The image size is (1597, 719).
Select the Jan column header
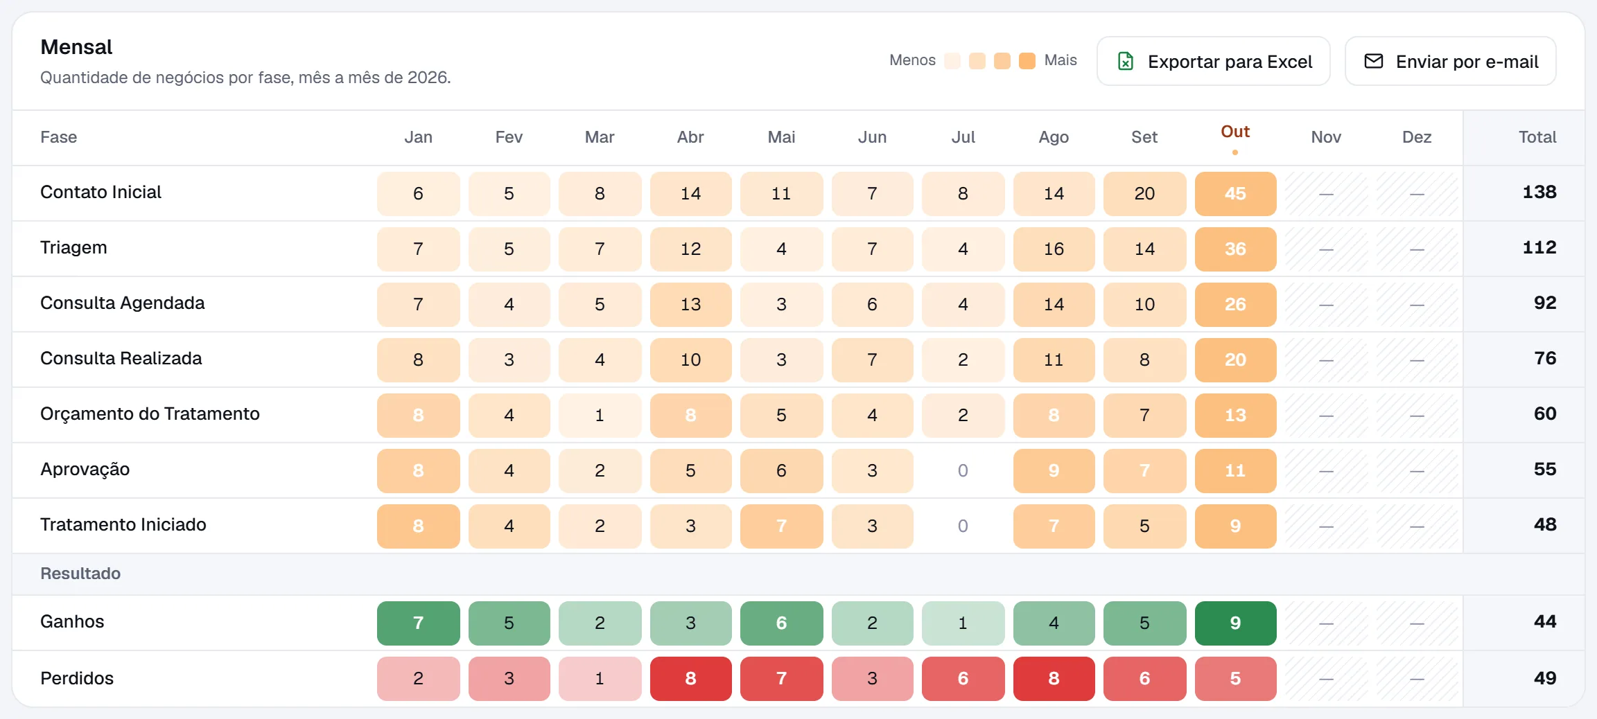pos(418,137)
